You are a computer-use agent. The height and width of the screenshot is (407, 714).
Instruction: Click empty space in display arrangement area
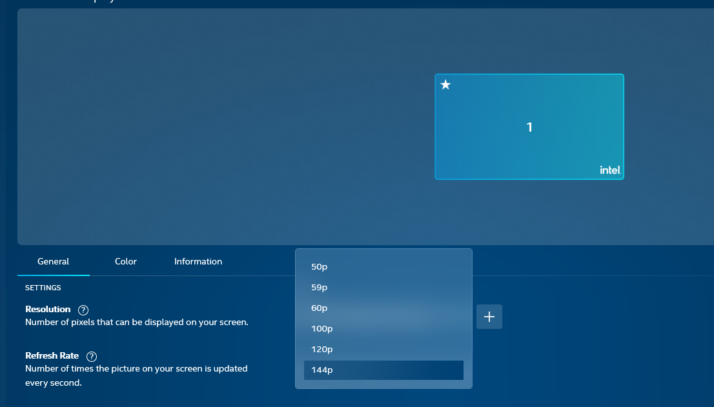[194, 129]
